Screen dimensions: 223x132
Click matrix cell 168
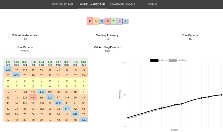pyautogui.click(x=8, y=114)
